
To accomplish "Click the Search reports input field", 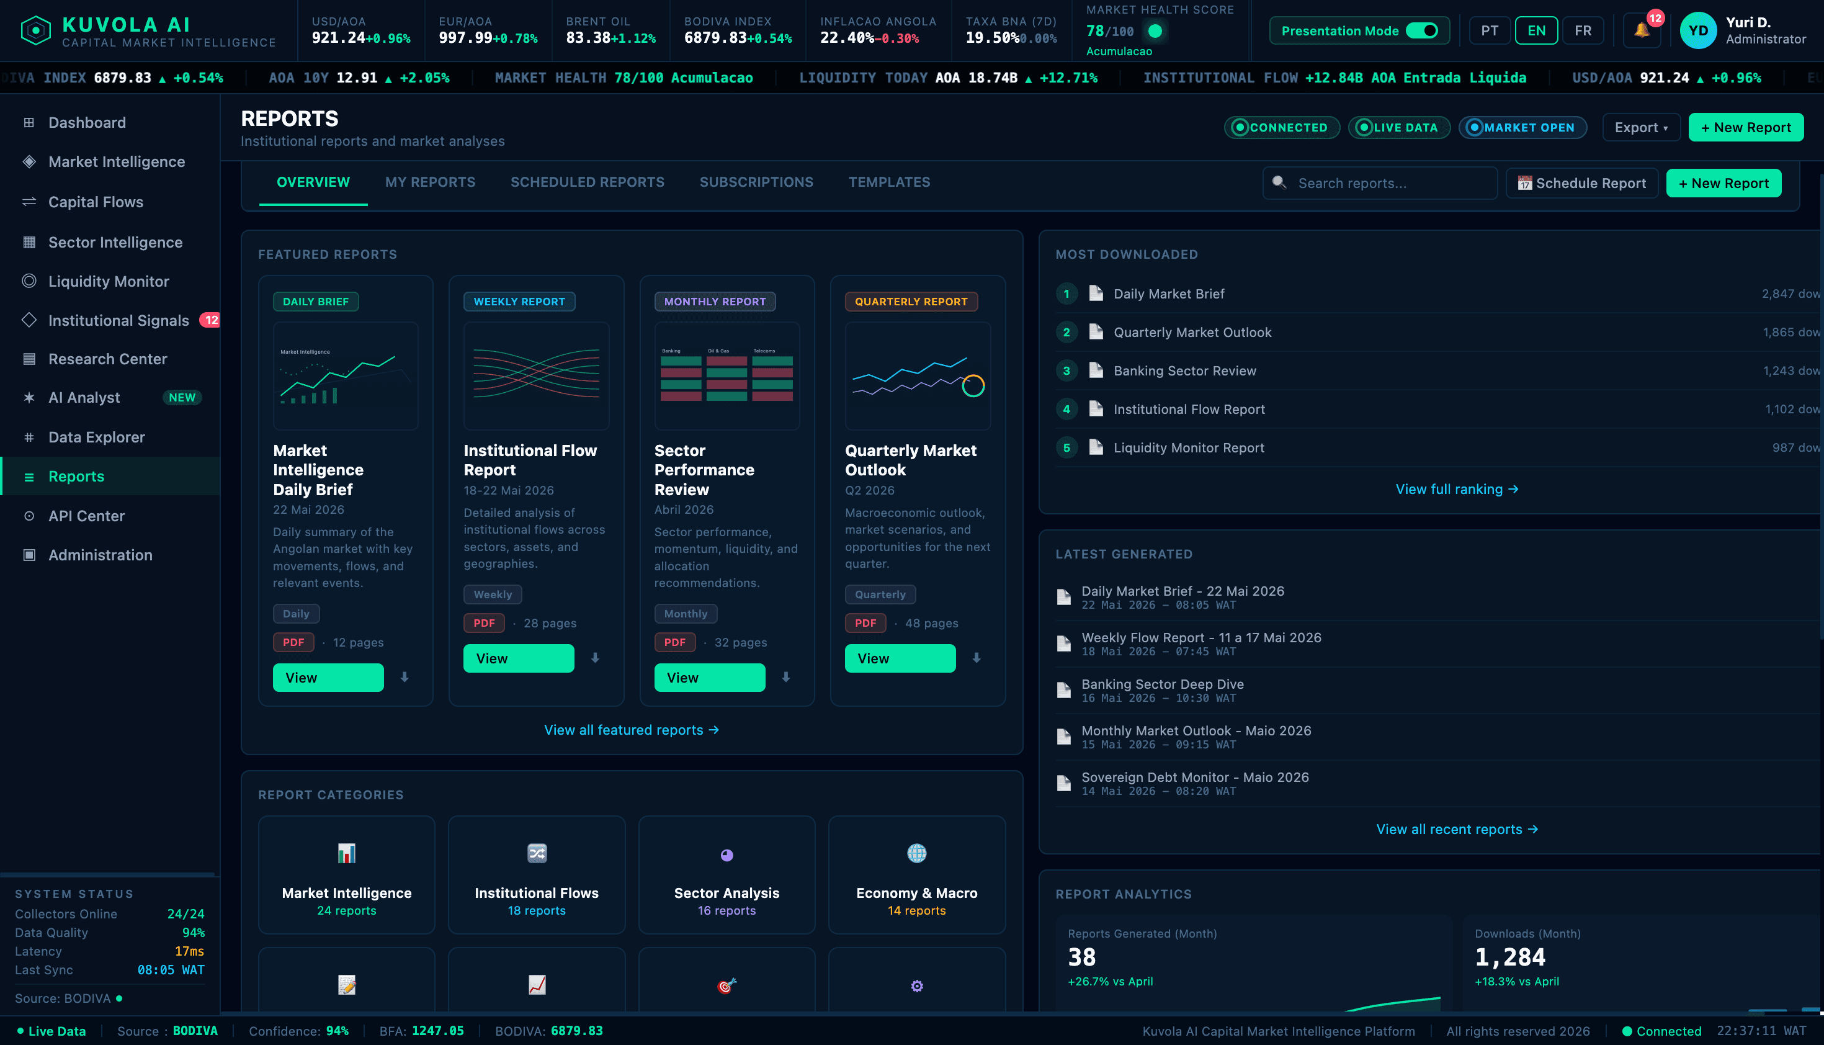I will [1379, 183].
